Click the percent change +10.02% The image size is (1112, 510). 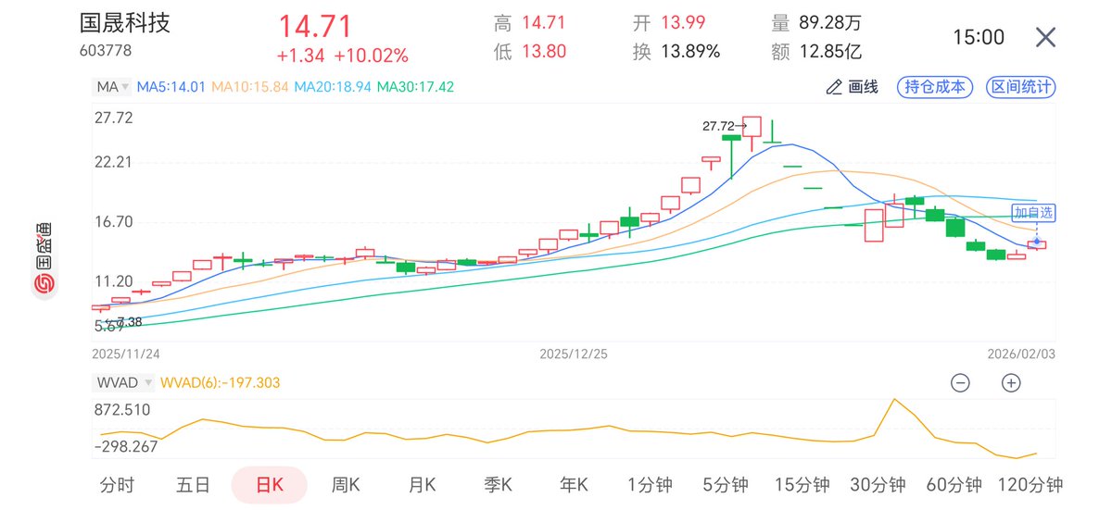pyautogui.click(x=371, y=56)
